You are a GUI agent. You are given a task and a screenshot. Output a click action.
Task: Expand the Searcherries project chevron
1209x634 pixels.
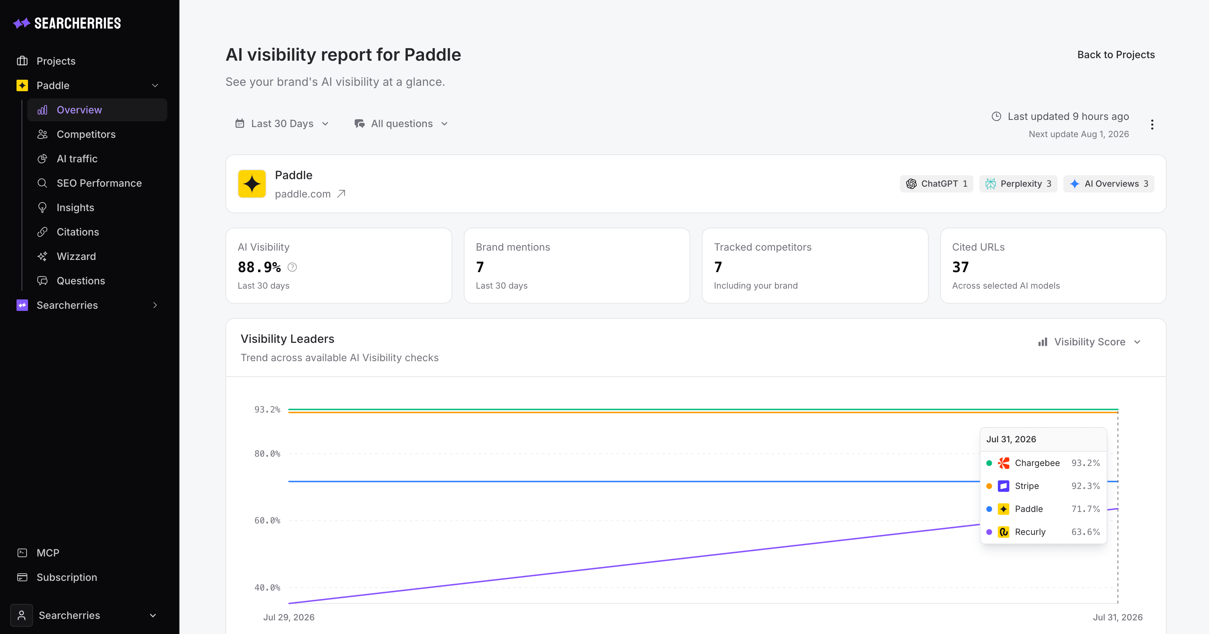tap(155, 305)
